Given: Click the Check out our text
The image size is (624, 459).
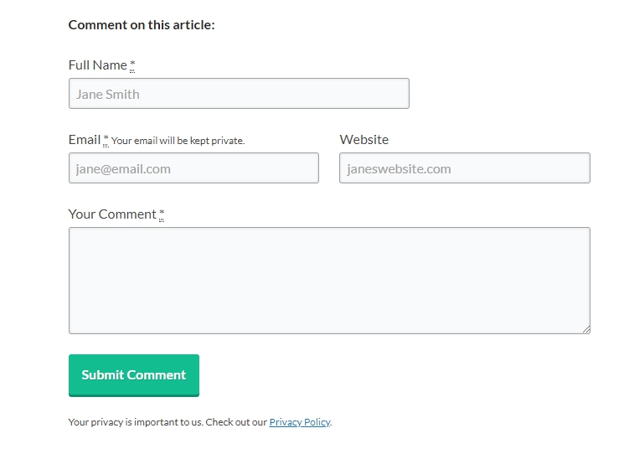Looking at the screenshot, I should click(237, 422).
